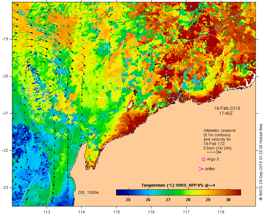This screenshot has height=214, width=265.
Task: Click longitude axis label 113
Action: click(47, 212)
